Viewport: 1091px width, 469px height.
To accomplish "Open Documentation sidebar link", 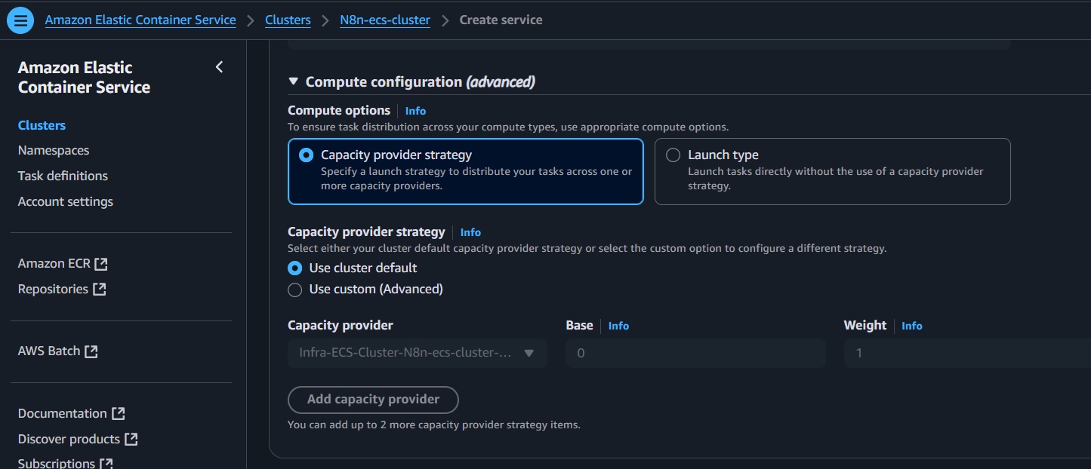I will [x=63, y=414].
